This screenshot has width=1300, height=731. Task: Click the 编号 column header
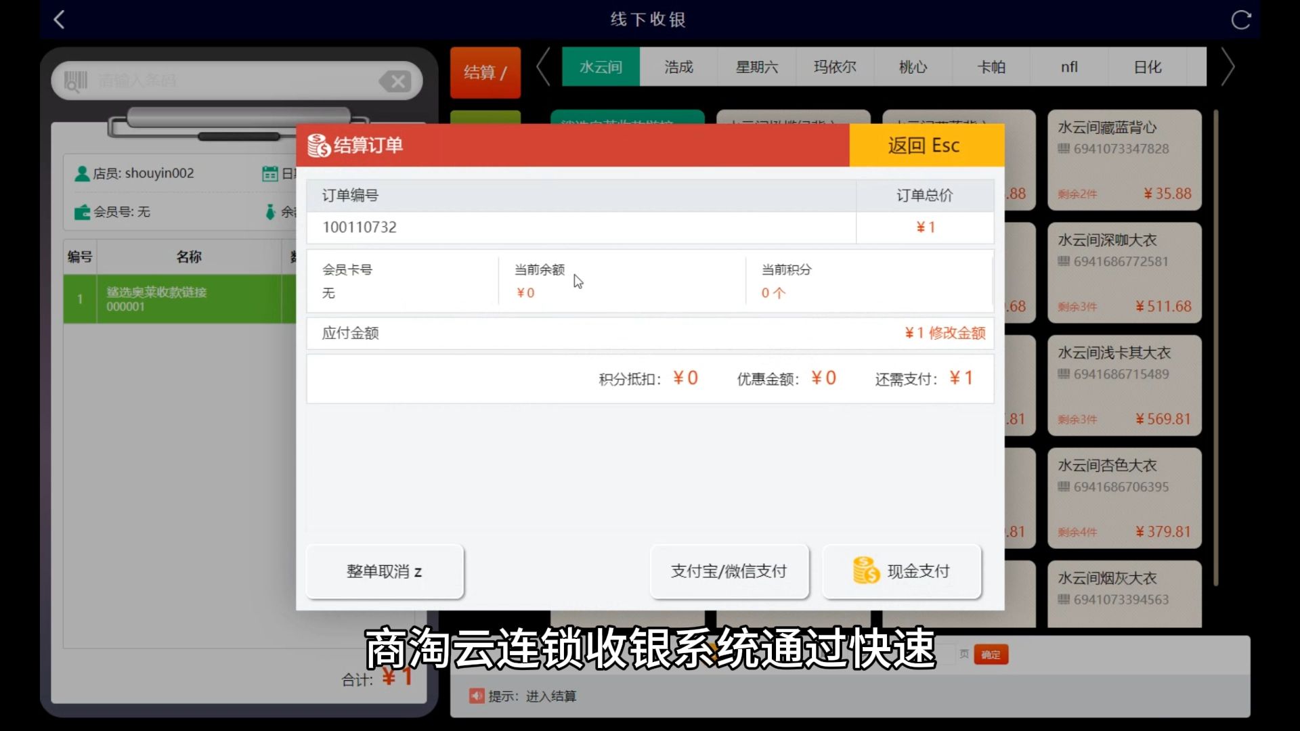click(x=80, y=257)
